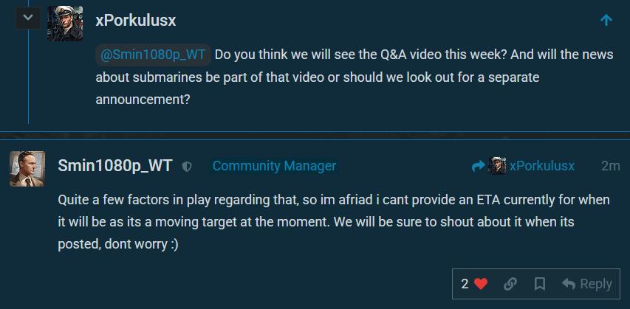The width and height of the screenshot is (630, 309).
Task: Click the in-reply-to arrow icon
Action: click(x=478, y=166)
